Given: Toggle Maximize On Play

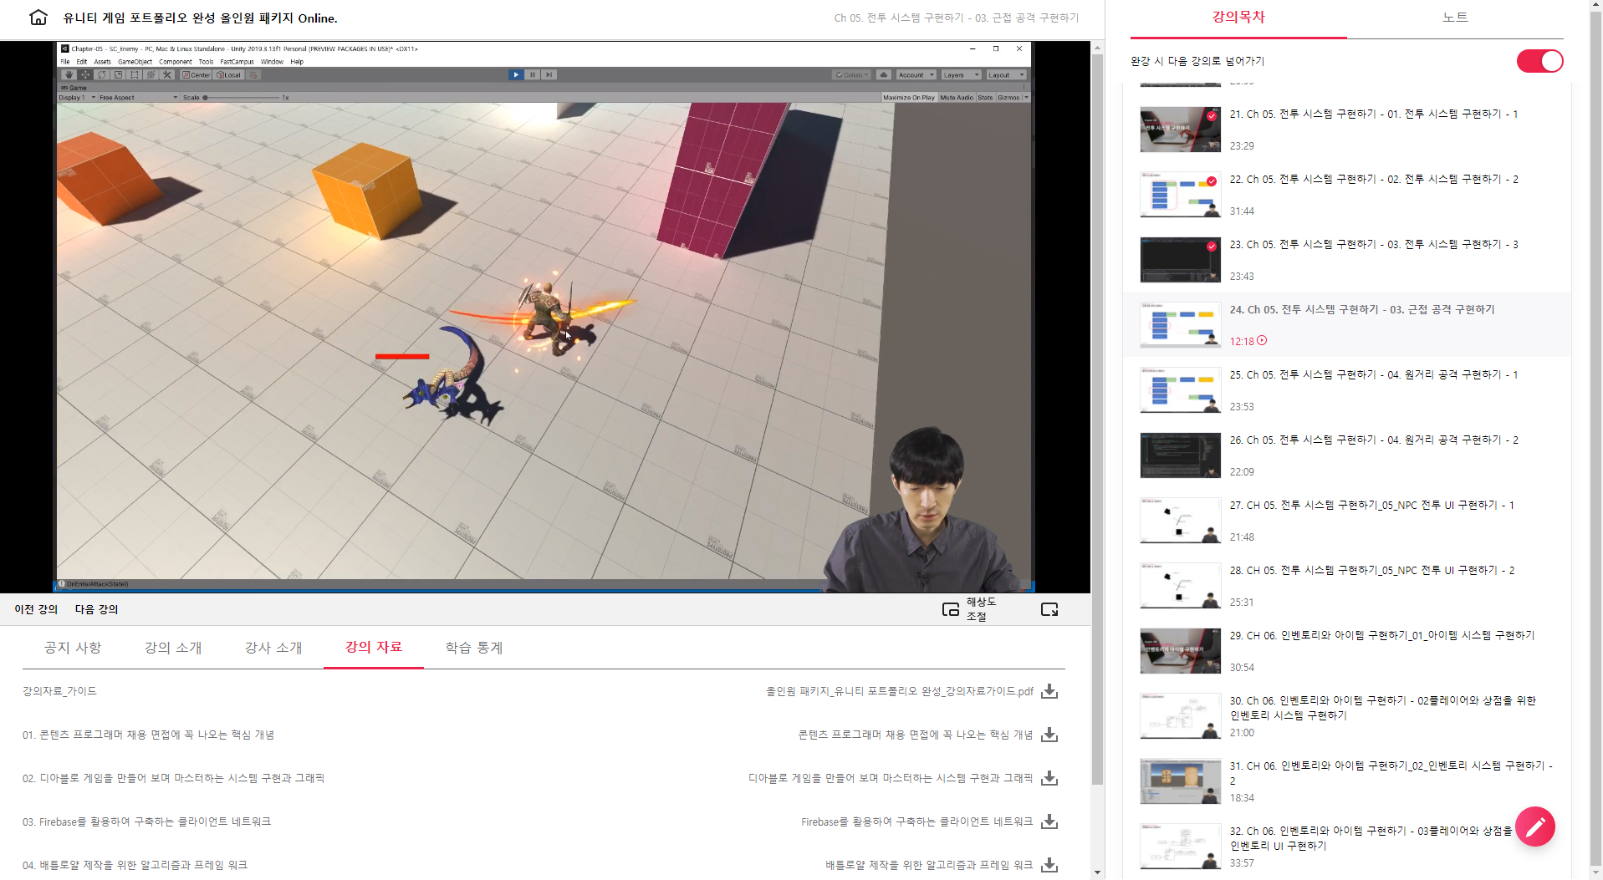Looking at the screenshot, I should [x=909, y=98].
